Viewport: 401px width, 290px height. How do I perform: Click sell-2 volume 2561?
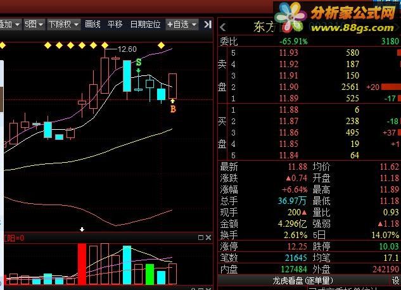coord(350,87)
